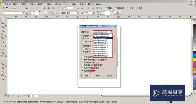The image size is (196, 104).
Task: Click the Zoom In magnifier icon
Action: [x=78, y=8]
